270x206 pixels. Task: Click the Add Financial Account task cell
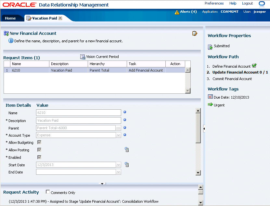(x=146, y=70)
